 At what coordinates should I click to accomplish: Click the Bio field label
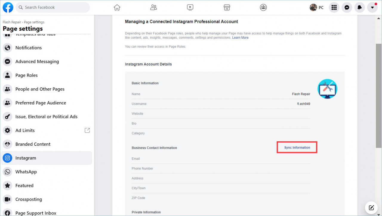click(134, 123)
